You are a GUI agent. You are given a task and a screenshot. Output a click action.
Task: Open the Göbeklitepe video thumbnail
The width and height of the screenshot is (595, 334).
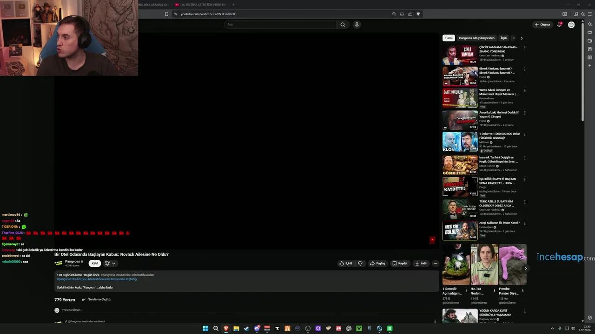coord(460,165)
